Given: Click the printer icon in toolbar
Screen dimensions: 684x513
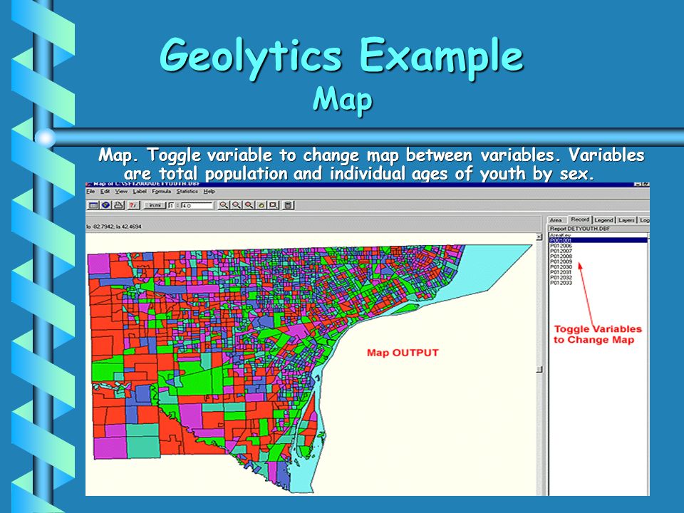Looking at the screenshot, I should tap(119, 205).
